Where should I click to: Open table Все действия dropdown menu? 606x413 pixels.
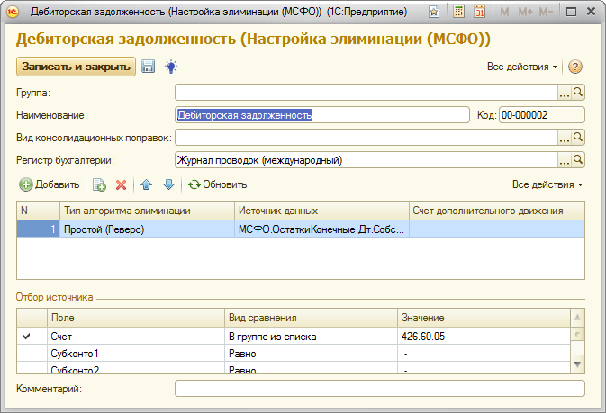pos(547,184)
